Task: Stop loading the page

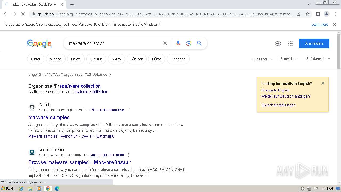Action: (x=23, y=14)
